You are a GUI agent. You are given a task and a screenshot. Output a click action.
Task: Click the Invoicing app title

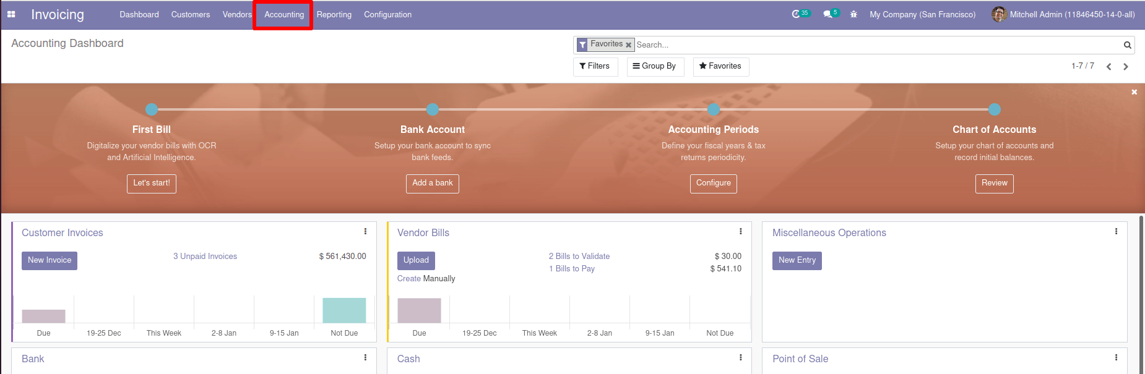point(58,14)
